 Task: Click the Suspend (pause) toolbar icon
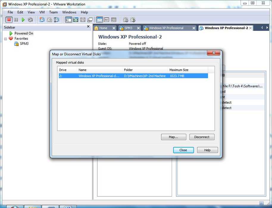coord(16,20)
